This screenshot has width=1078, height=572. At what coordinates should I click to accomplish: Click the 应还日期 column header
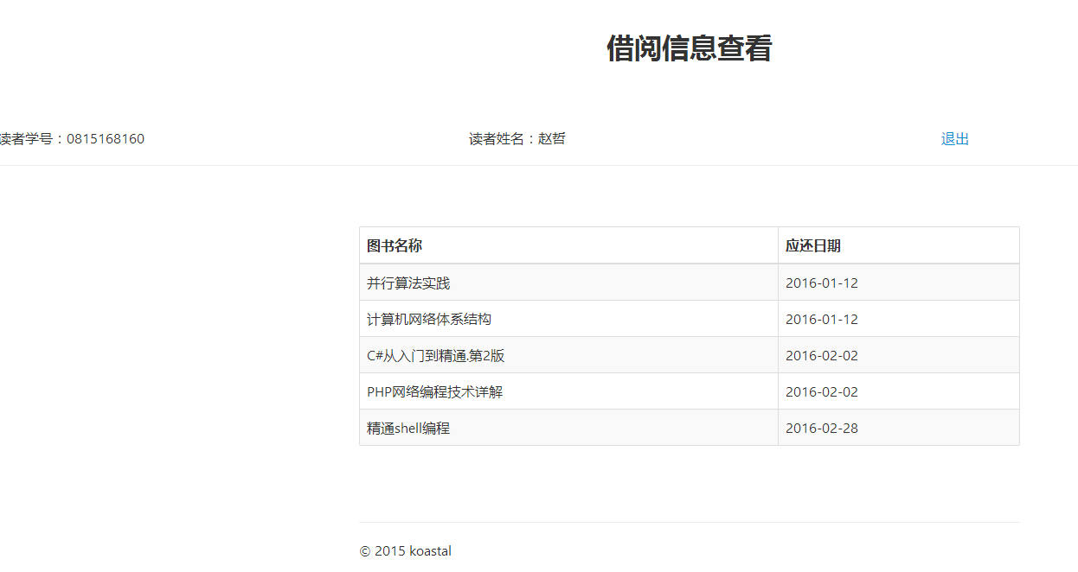point(812,246)
